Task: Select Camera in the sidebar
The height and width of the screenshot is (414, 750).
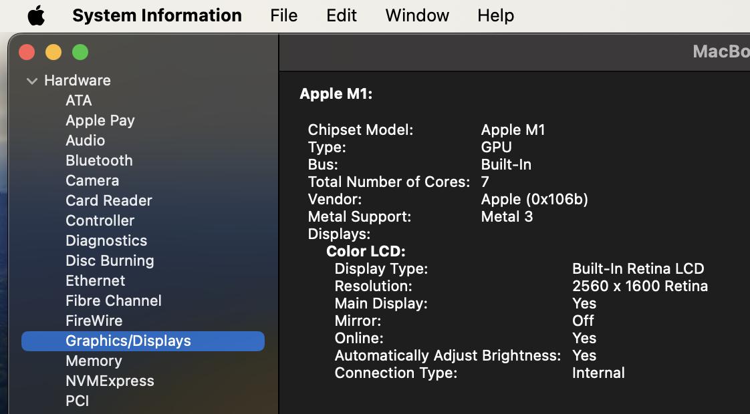Action: (92, 181)
